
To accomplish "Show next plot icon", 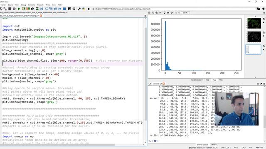I will click(x=172, y=13).
